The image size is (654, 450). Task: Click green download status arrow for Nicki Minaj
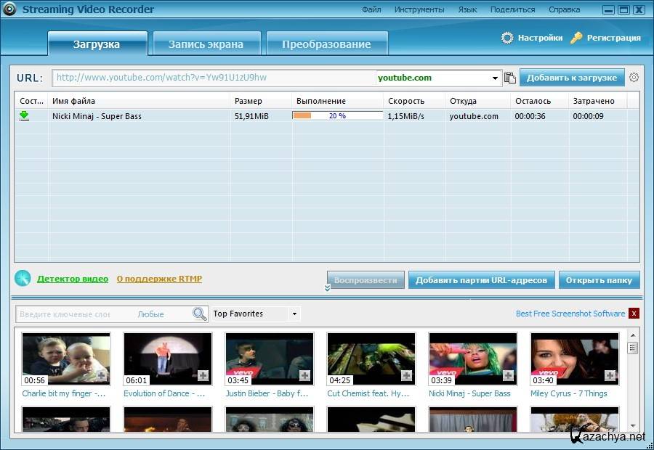(x=24, y=115)
